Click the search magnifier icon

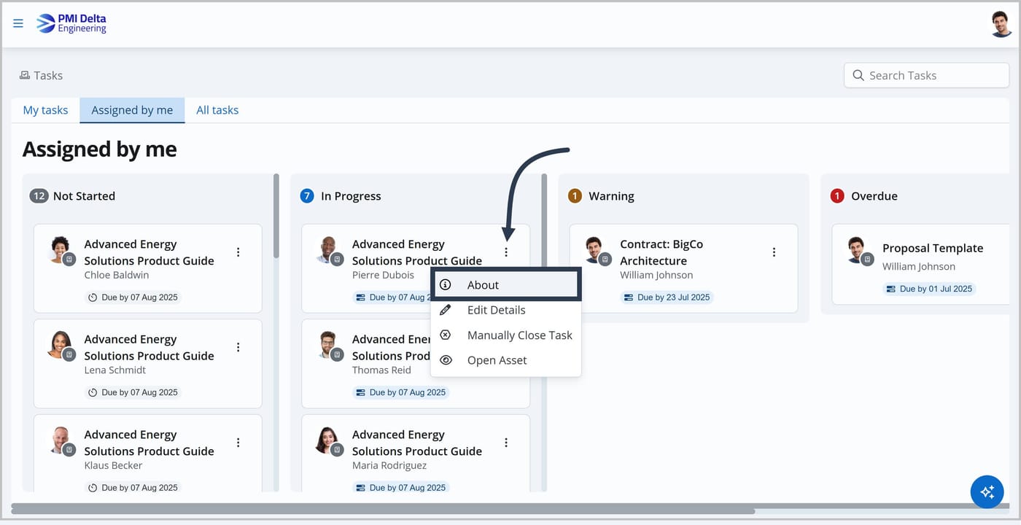(x=858, y=75)
